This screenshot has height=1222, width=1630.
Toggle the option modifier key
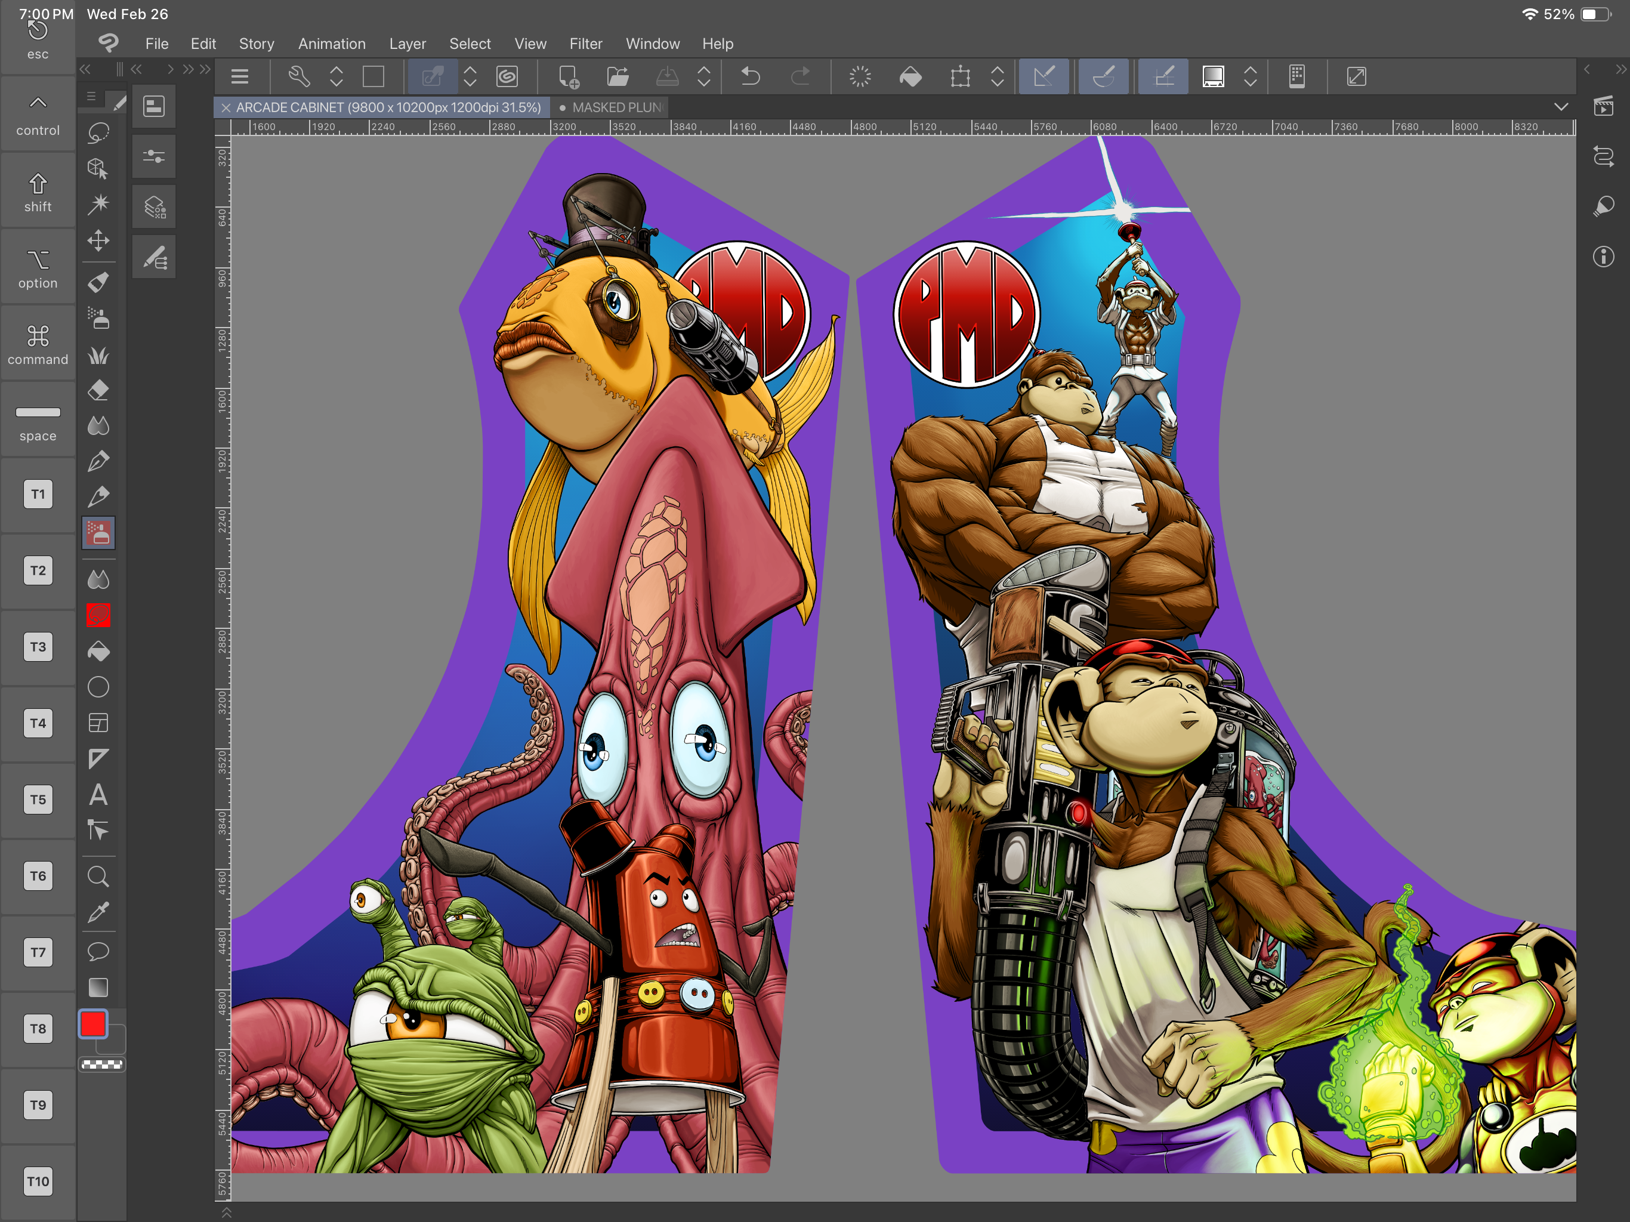pos(38,269)
